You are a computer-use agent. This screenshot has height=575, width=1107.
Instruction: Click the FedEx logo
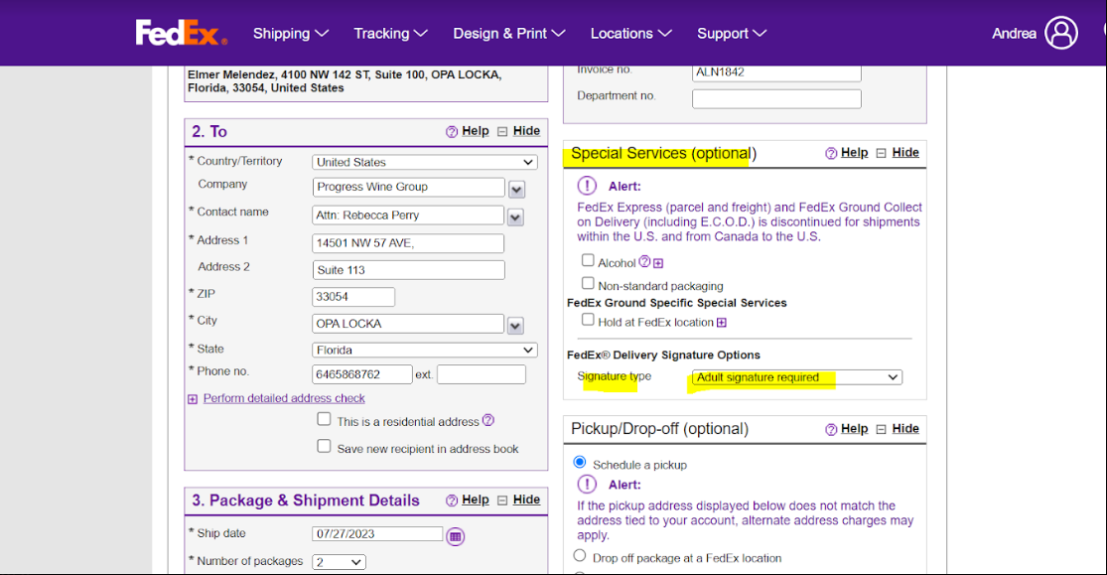[182, 33]
